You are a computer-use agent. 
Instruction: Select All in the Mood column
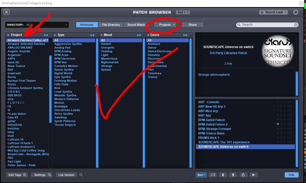[121, 40]
